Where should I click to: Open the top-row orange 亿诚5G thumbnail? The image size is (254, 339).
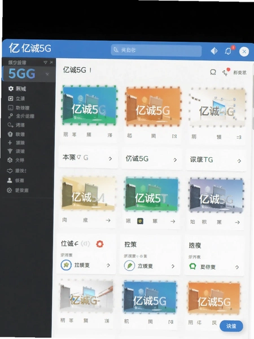[x=153, y=106]
